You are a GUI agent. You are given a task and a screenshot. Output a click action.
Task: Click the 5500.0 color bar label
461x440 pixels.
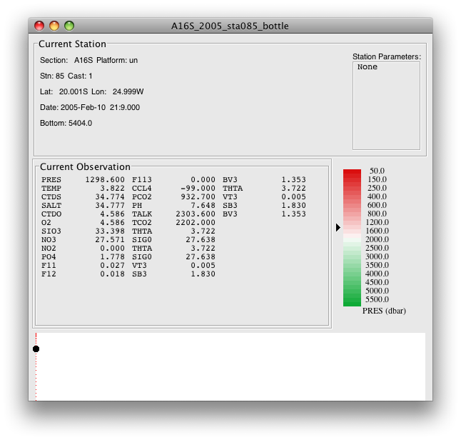[375, 301]
